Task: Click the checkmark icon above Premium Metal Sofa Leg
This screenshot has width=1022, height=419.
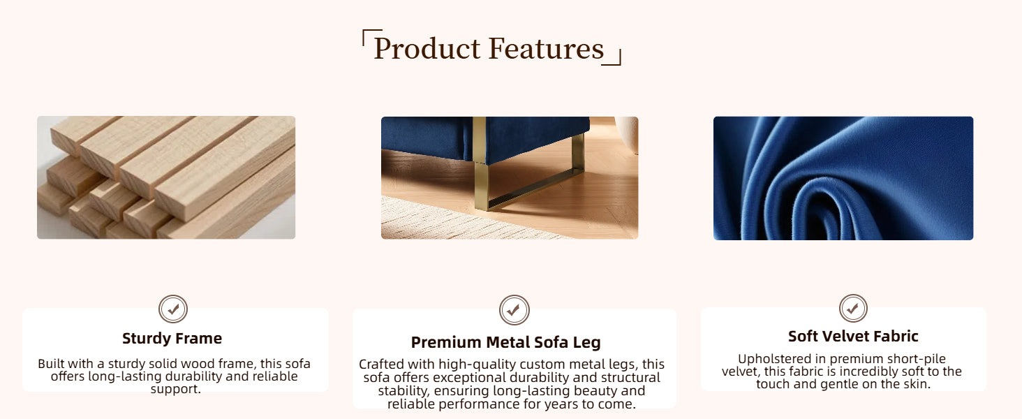Action: [514, 310]
